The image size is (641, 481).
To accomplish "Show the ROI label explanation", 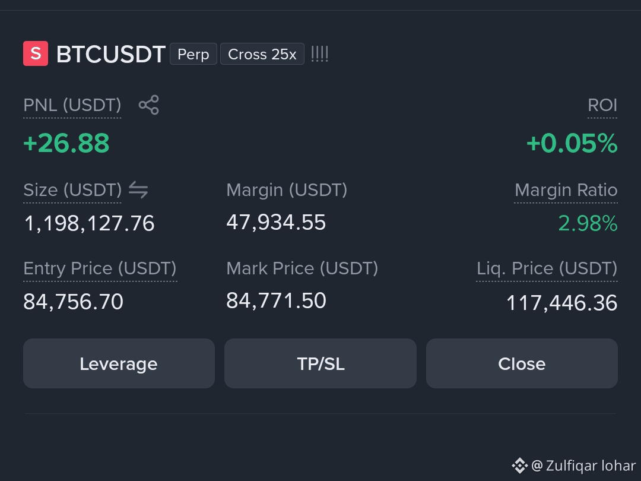I will pyautogui.click(x=602, y=105).
